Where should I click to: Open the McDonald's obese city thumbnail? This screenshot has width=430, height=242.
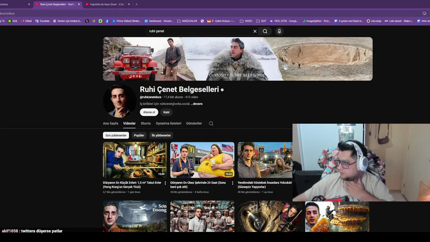[202, 160]
